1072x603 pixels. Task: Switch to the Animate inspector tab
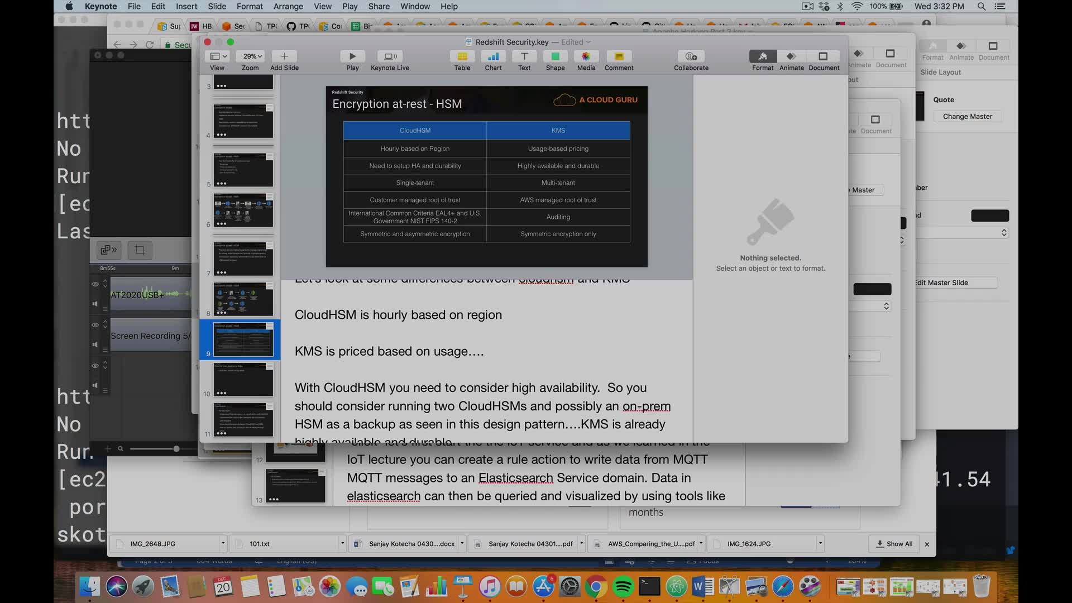point(791,56)
